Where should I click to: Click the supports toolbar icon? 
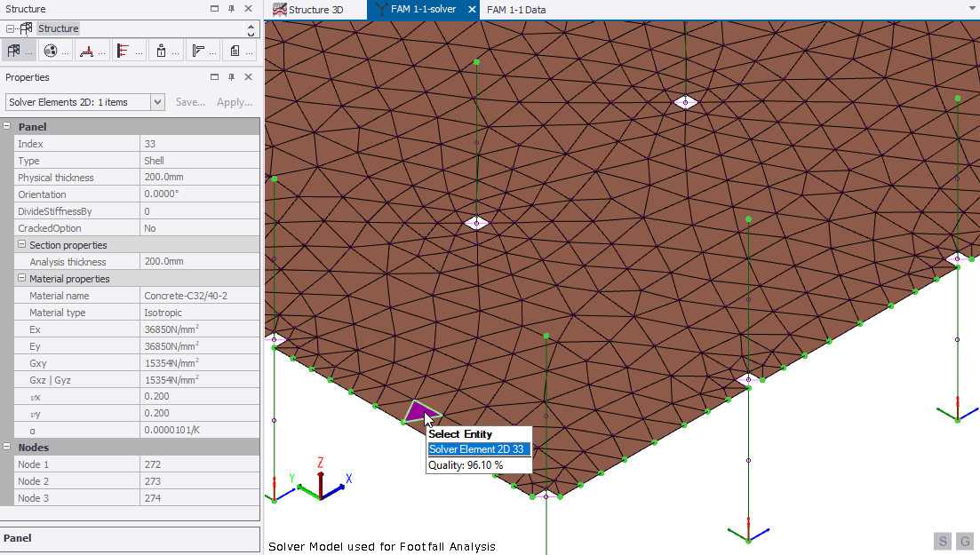pyautogui.click(x=88, y=51)
